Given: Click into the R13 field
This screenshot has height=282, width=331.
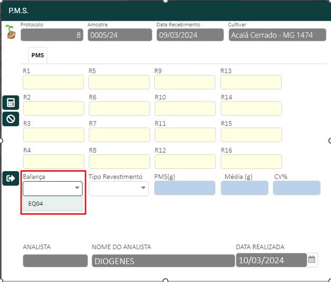Looking at the screenshot, I should (x=251, y=82).
